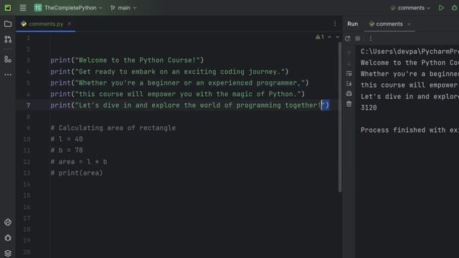Open the comments run configuration dropdown
The image size is (459, 258).
410,8
